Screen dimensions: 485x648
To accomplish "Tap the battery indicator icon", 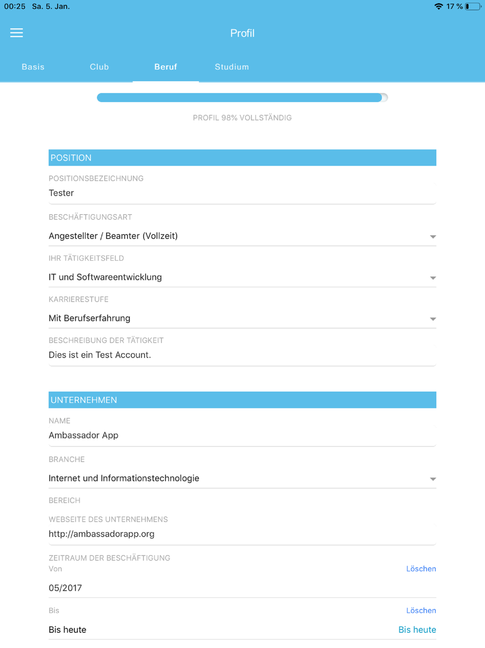I will (x=473, y=6).
